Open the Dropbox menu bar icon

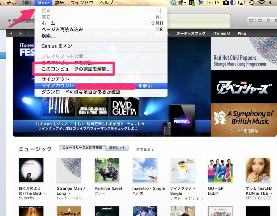coord(173,3)
